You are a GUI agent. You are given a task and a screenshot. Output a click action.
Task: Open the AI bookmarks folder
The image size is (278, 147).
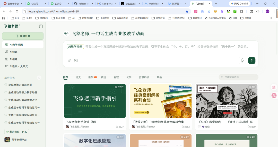[72, 18]
